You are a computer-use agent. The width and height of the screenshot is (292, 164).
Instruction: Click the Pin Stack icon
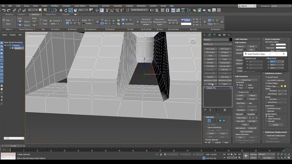pos(205,110)
